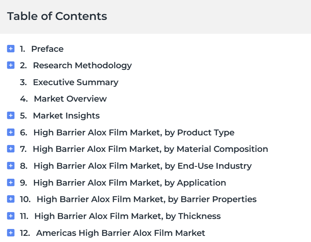Viewport: 311px width, 242px height.
Task: Expand the Americas market plus icon
Action: pyautogui.click(x=11, y=233)
